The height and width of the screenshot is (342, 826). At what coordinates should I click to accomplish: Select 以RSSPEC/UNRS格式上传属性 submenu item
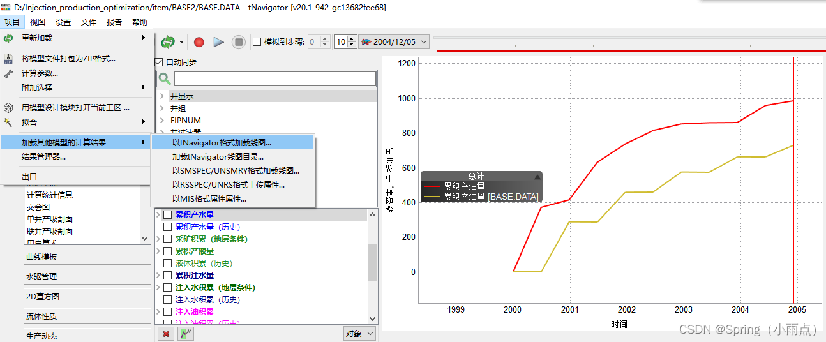click(x=233, y=185)
